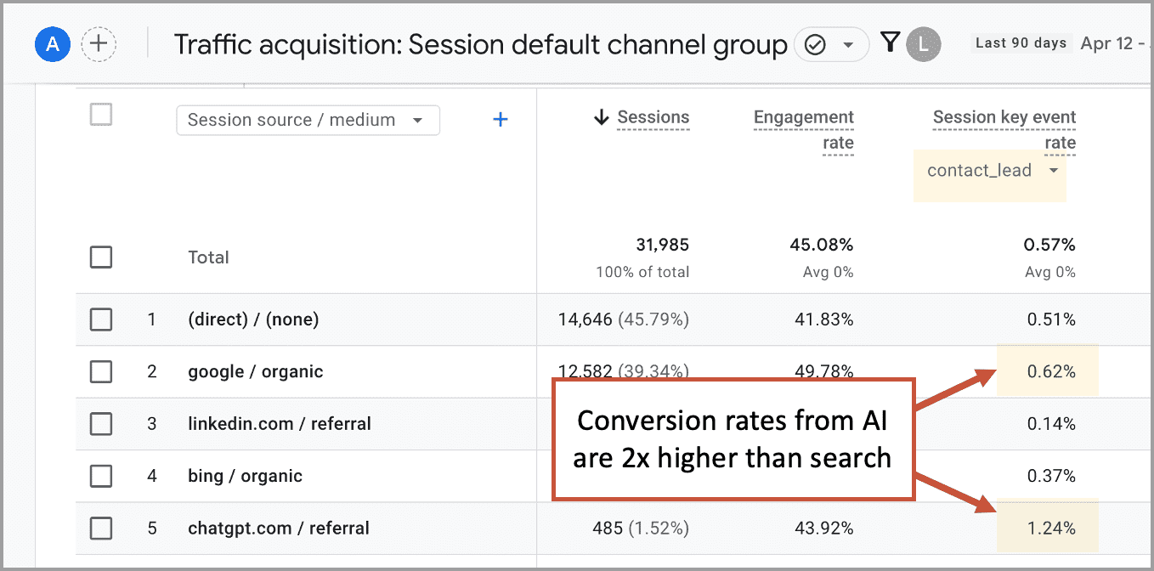Click the Total row checkbox
This screenshot has height=571, width=1154.
coord(101,257)
